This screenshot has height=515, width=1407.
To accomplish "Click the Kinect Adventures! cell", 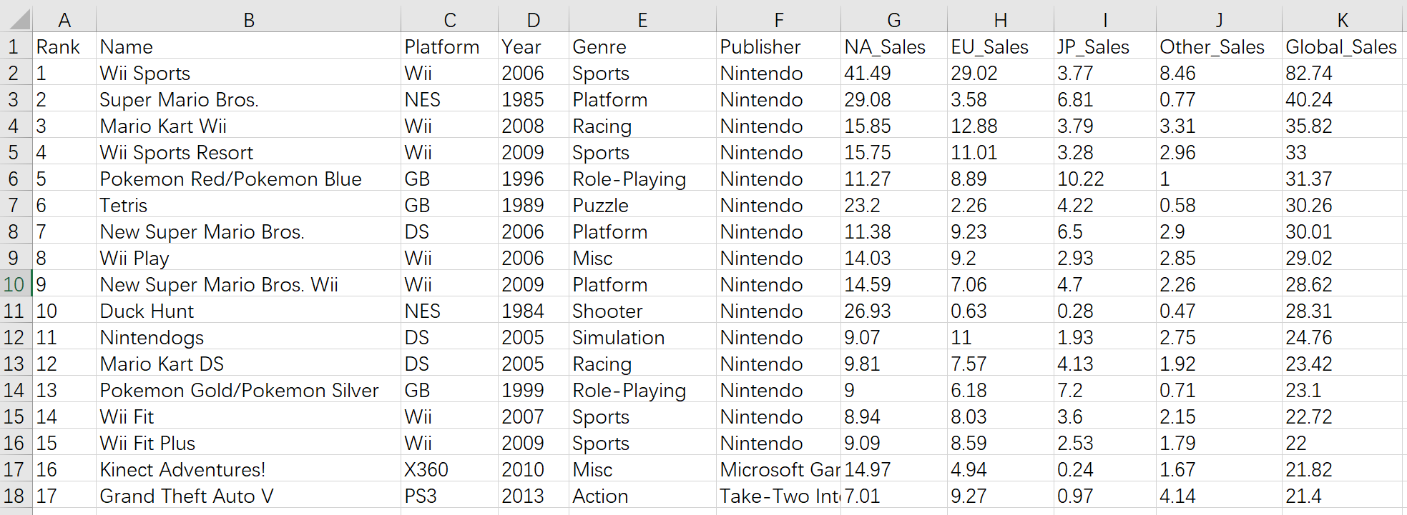I will pyautogui.click(x=182, y=469).
